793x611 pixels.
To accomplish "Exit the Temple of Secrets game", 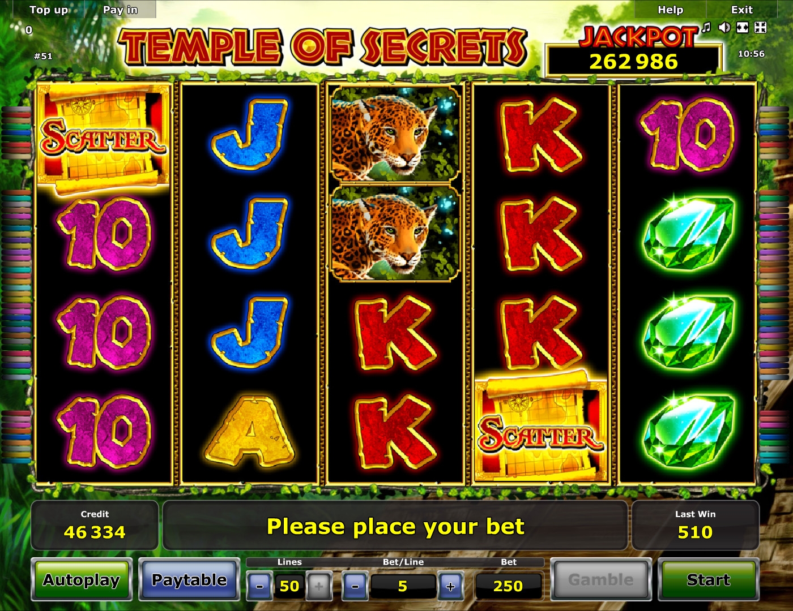I will 742,10.
